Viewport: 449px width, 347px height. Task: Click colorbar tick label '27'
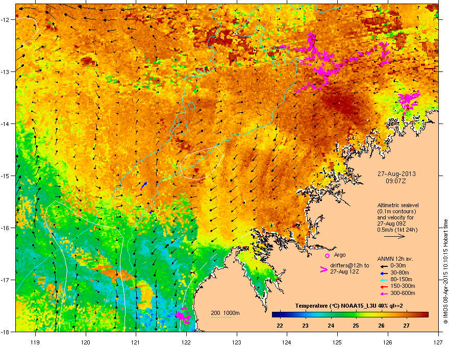406,326
